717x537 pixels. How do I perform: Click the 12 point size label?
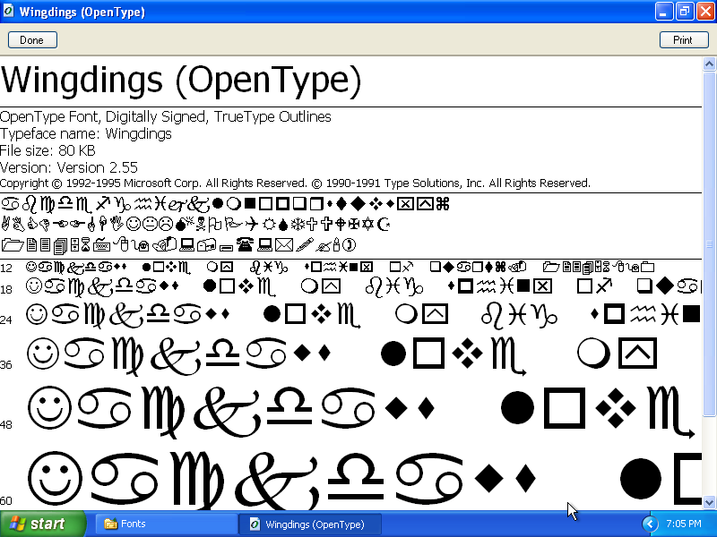coord(6,268)
